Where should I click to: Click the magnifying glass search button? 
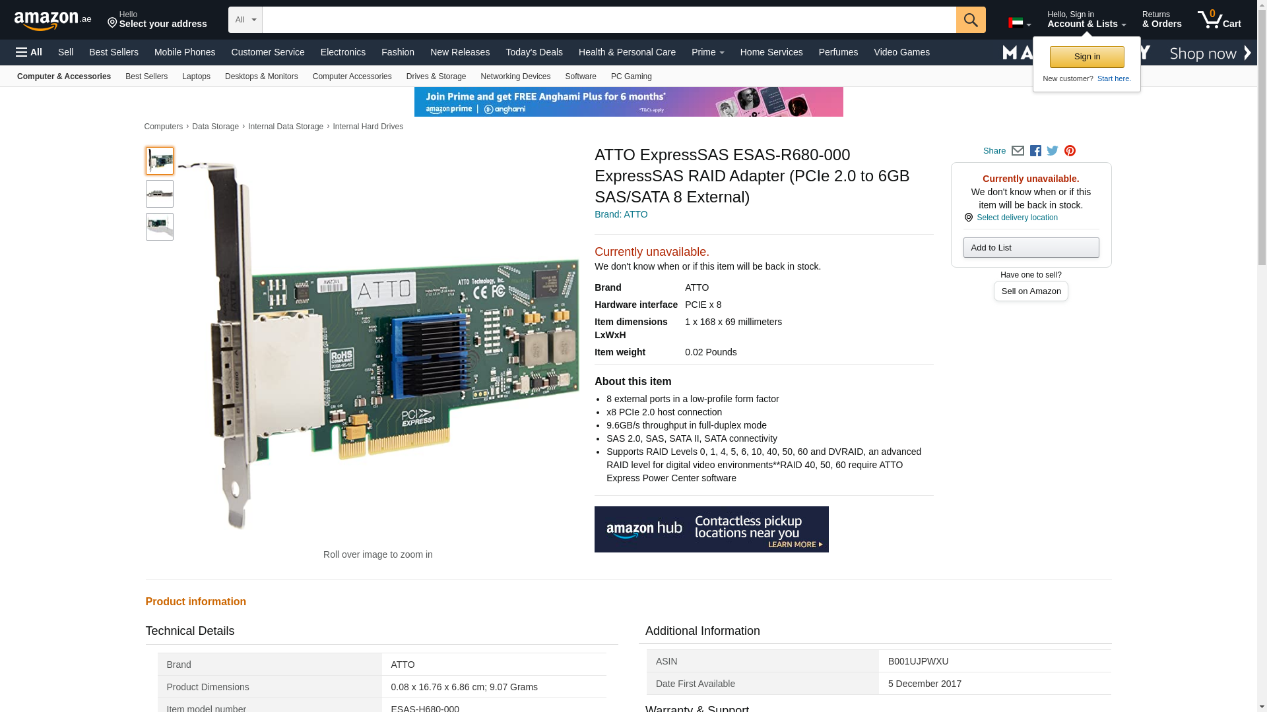(x=970, y=20)
